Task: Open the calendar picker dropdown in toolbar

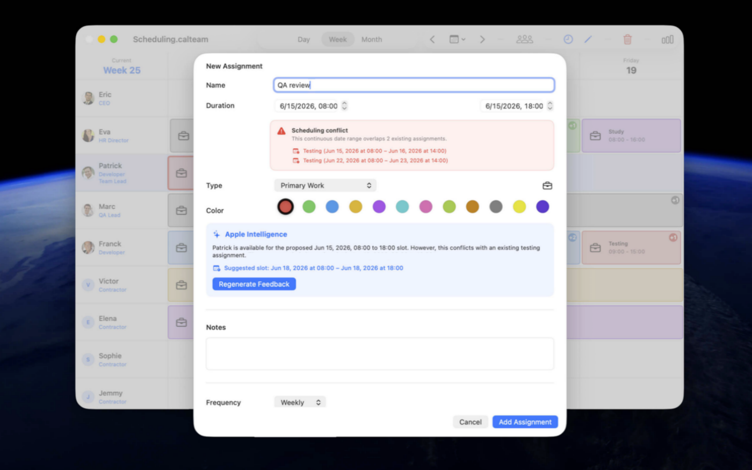Action: pyautogui.click(x=457, y=39)
